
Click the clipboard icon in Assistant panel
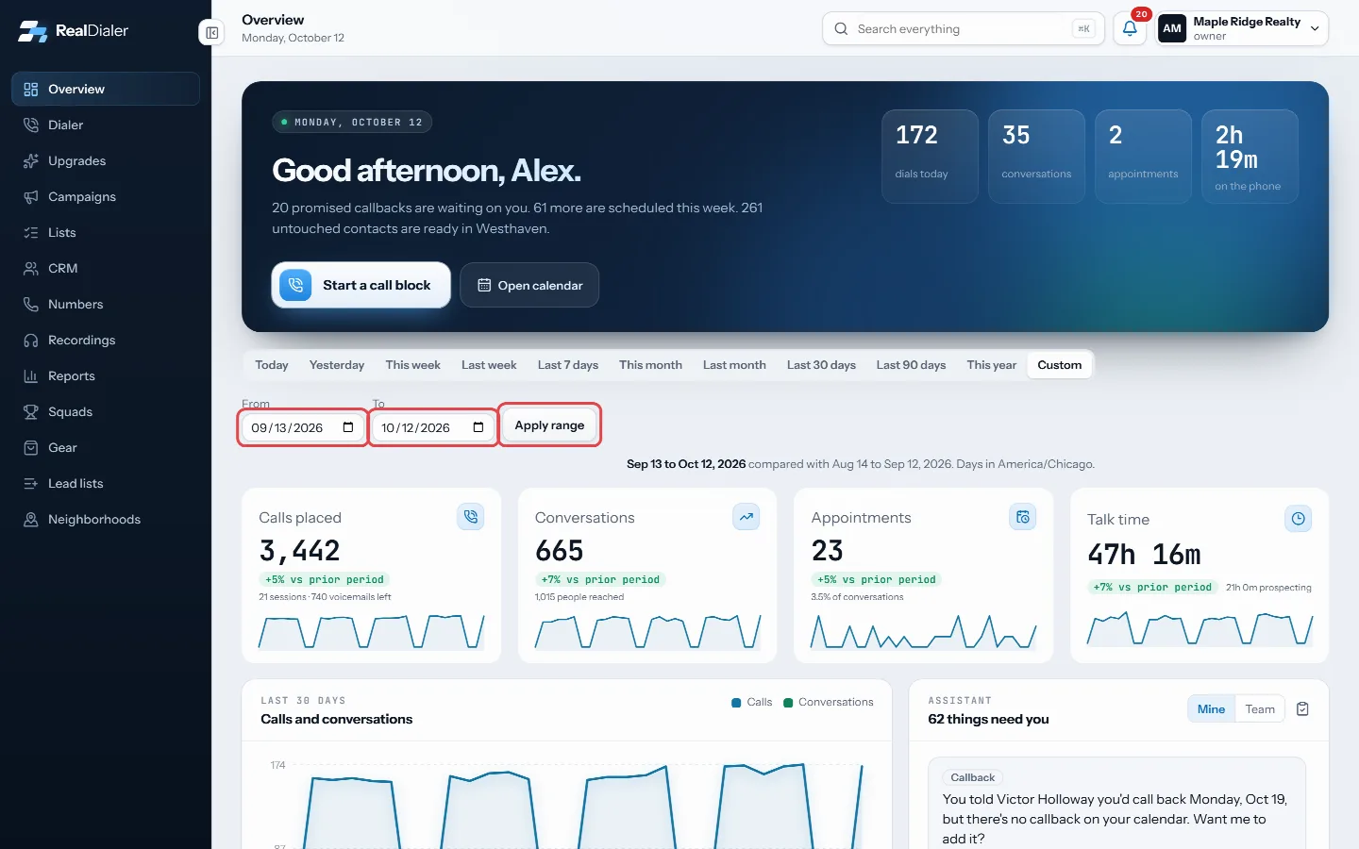1302,708
